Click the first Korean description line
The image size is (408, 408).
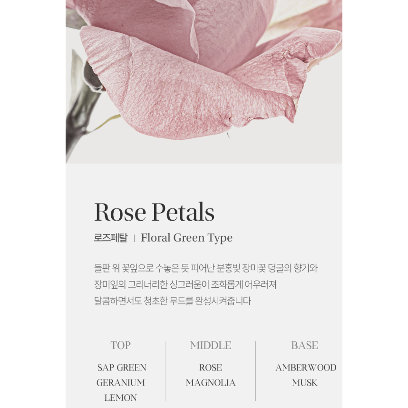click(x=206, y=268)
